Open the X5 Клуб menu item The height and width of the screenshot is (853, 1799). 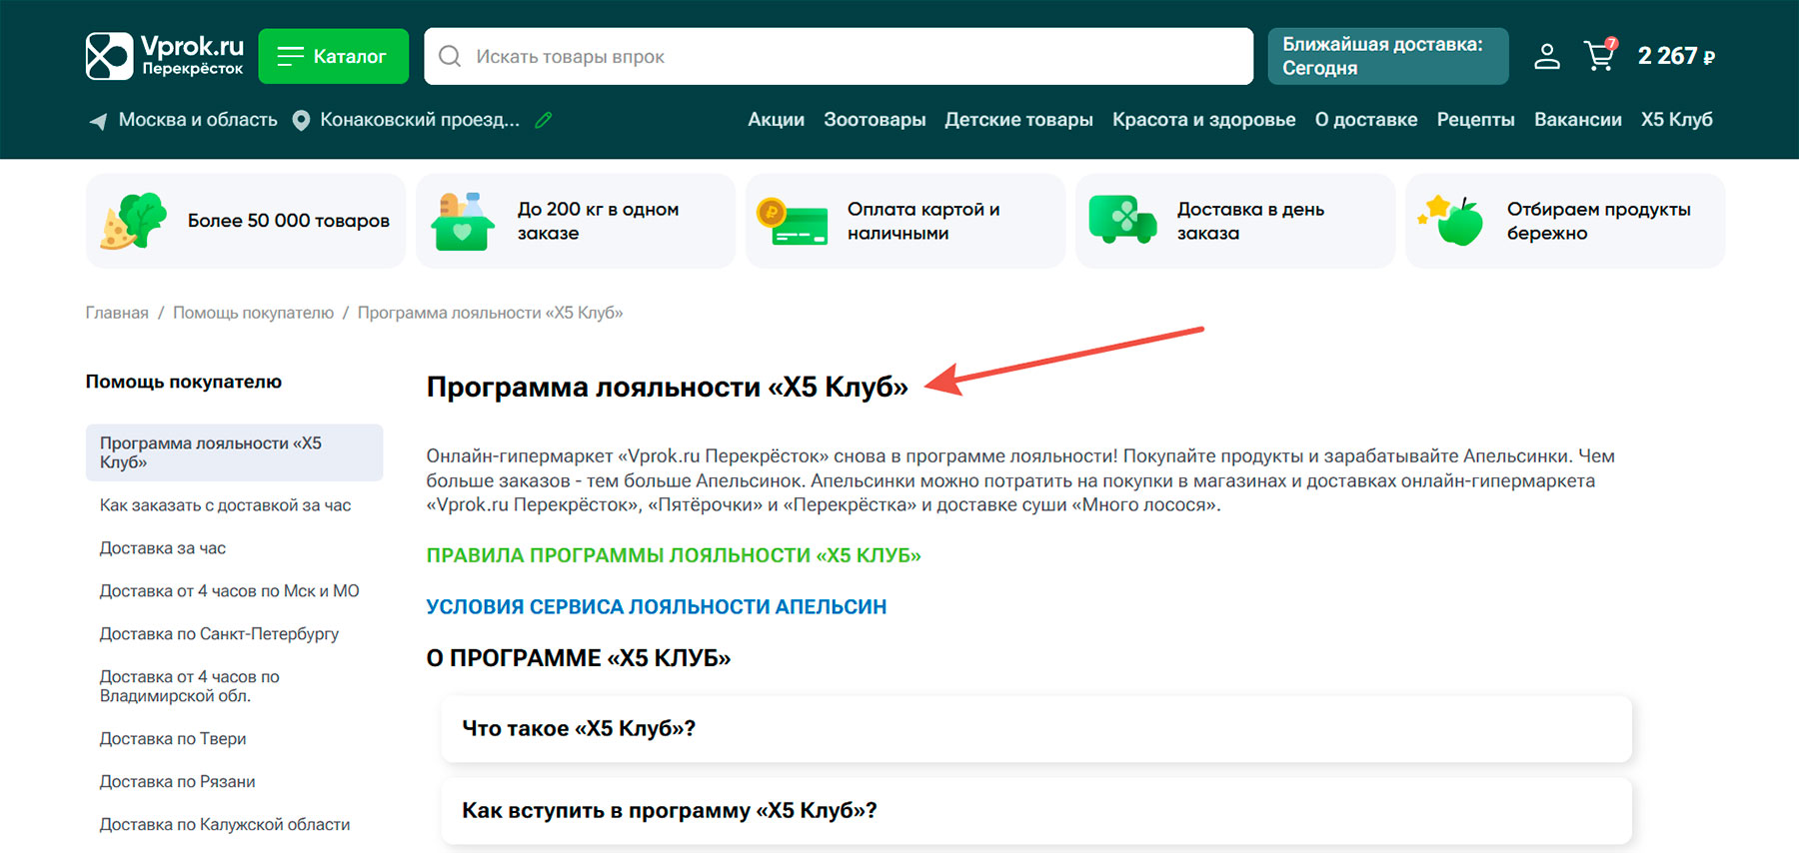pos(1676,120)
